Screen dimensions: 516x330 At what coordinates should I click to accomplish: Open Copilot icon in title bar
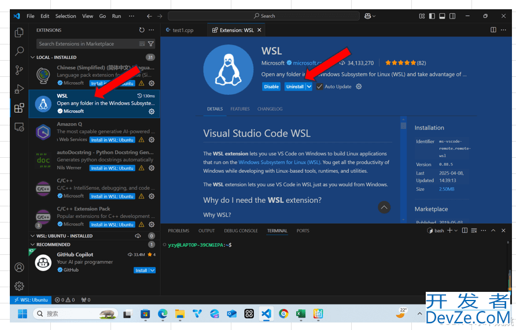pos(367,16)
